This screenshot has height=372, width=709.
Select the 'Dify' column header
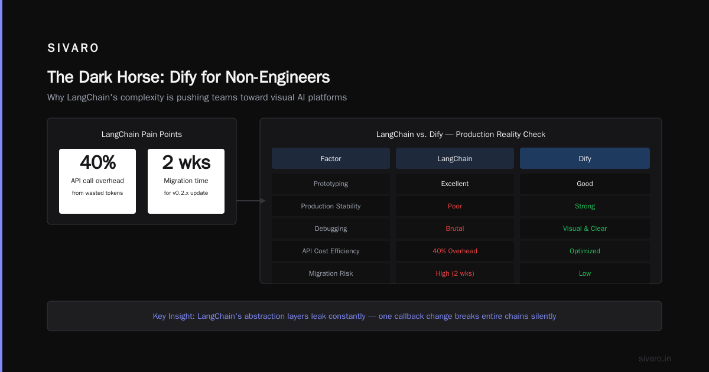click(x=585, y=158)
